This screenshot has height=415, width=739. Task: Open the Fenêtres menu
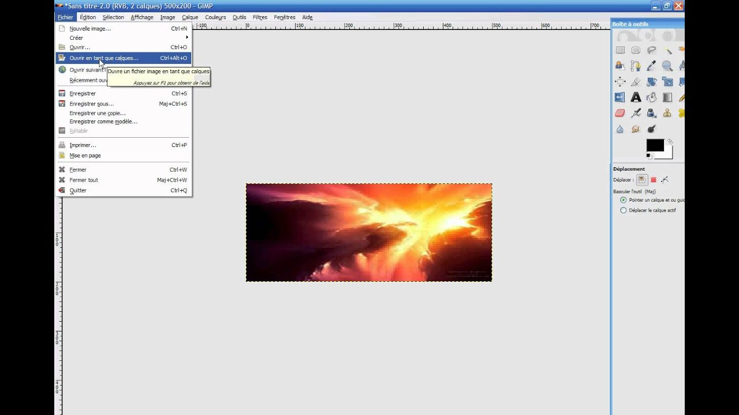tap(285, 17)
